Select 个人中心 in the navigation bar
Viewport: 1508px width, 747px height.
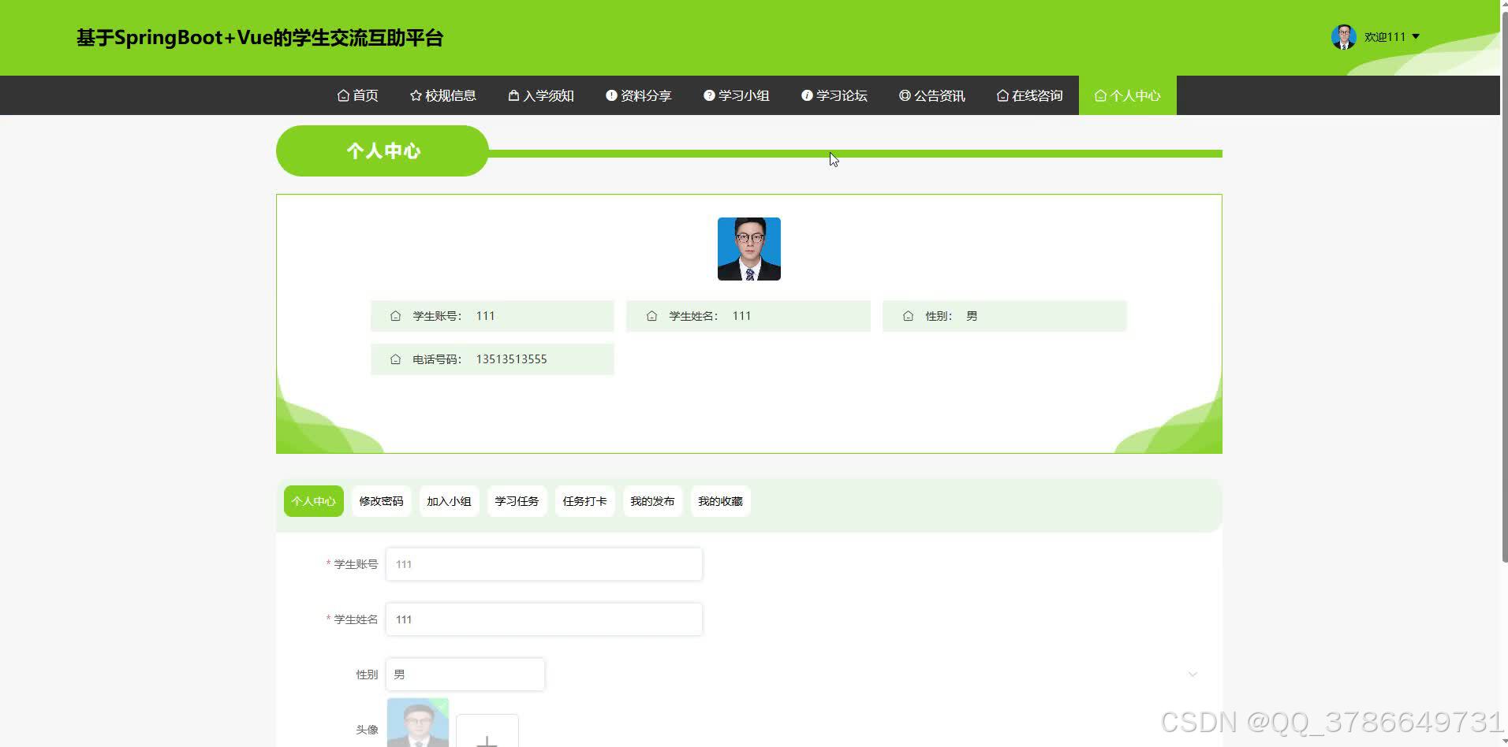coord(1127,95)
